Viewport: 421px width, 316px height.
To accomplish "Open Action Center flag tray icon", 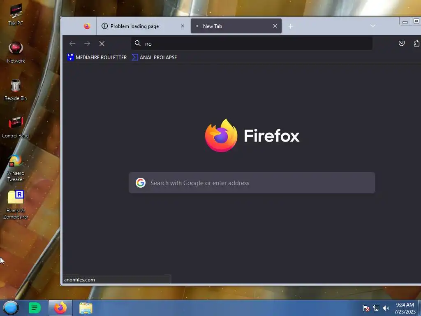I will click(x=366, y=308).
